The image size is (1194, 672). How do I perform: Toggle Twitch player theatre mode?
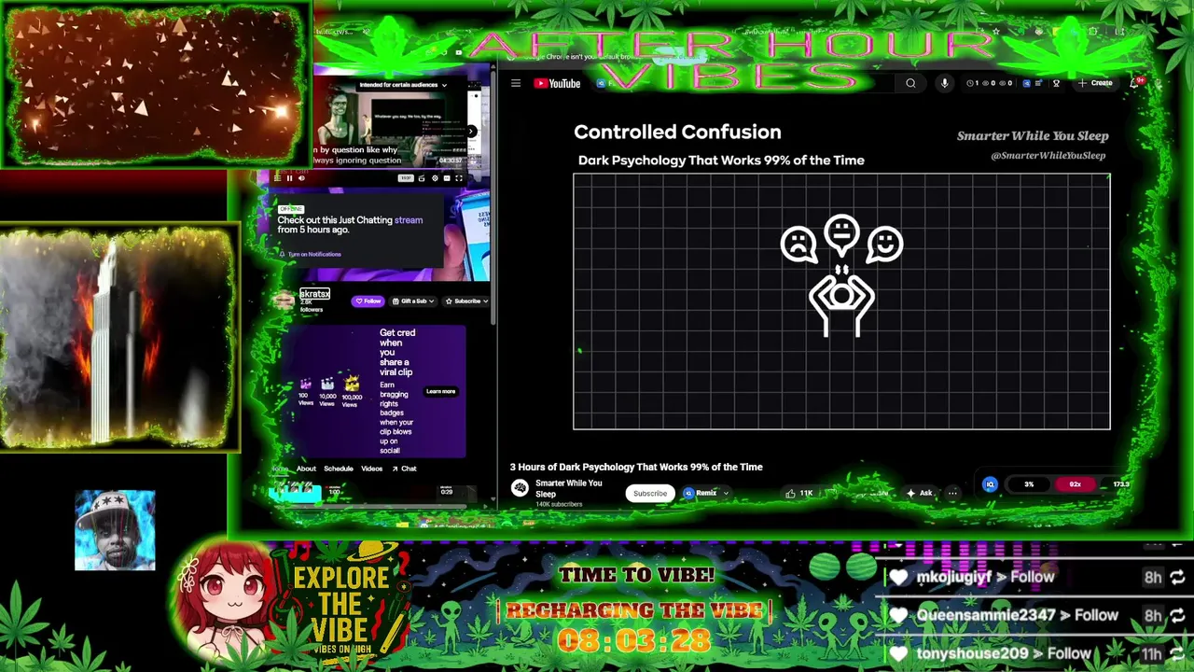[x=447, y=178]
